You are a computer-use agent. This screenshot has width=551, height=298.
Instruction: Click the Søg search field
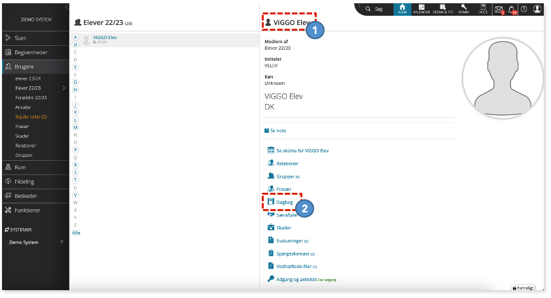pyautogui.click(x=379, y=9)
